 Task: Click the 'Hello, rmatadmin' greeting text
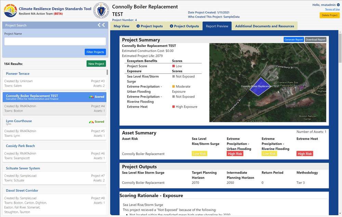[324, 5]
